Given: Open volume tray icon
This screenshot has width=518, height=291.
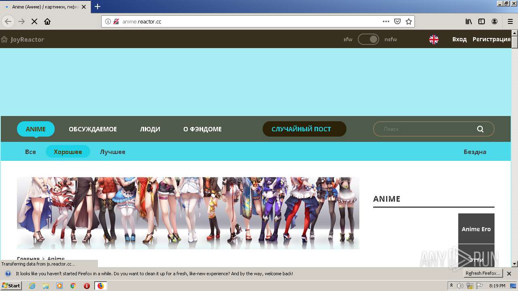Looking at the screenshot, I should [x=460, y=286].
